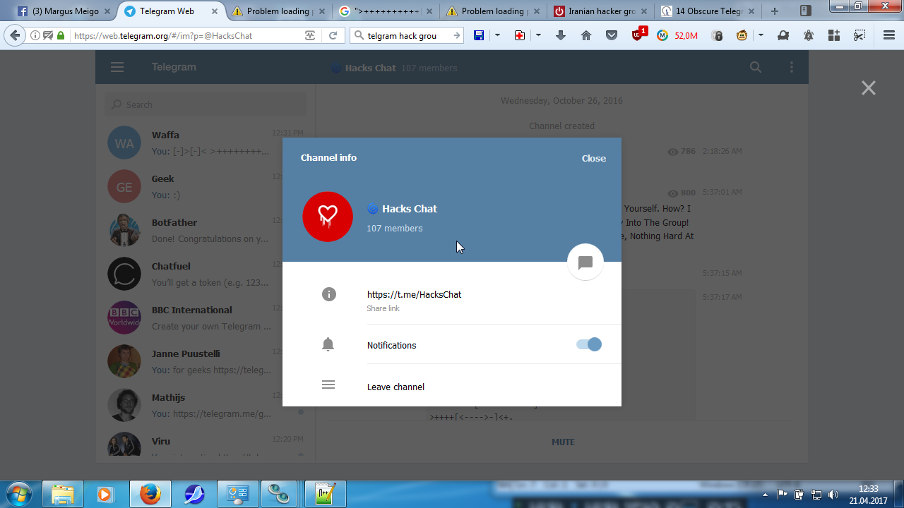Open the Geek conversation
Viewport: 904px width, 508px height.
[206, 187]
